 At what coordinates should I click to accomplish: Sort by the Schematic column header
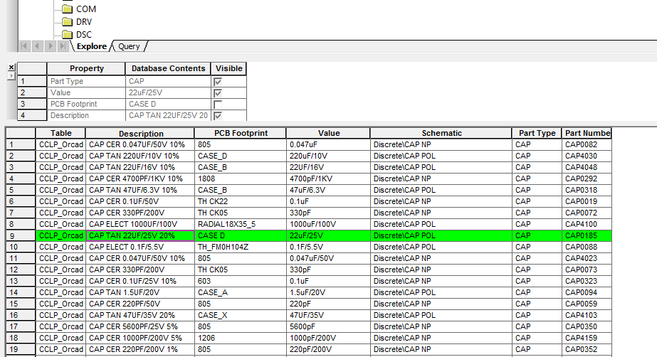click(x=441, y=133)
